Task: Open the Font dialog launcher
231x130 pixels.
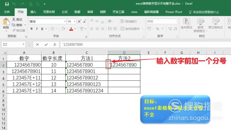Action: pos(86,37)
